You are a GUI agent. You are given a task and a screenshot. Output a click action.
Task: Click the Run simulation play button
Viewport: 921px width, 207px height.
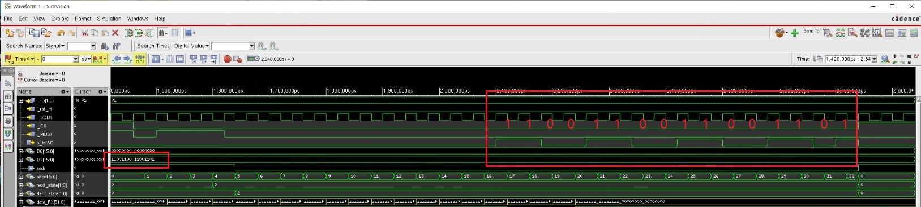coord(155,59)
